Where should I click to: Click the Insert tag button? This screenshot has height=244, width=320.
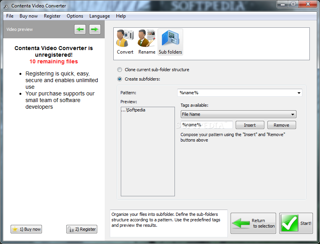pos(250,125)
